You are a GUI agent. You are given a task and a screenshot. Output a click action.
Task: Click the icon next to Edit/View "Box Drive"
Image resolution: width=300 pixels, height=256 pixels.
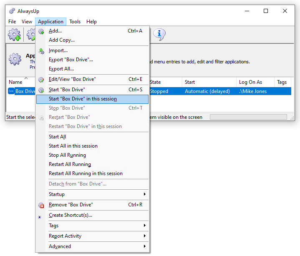[x=41, y=80]
